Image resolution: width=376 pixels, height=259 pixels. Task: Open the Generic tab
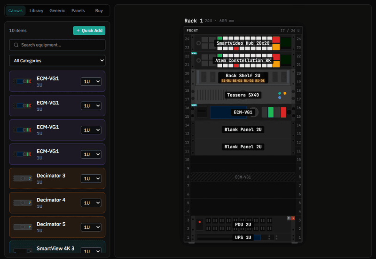[57, 10]
